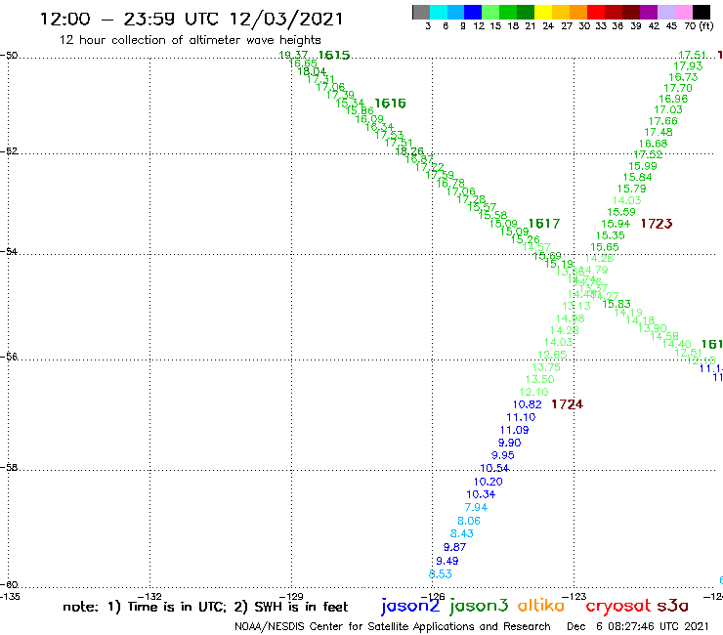Click the date range title 12/03/2021
This screenshot has height=635, width=723.
click(191, 19)
